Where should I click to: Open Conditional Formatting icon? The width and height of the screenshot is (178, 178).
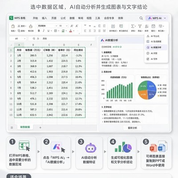pos(113,26)
